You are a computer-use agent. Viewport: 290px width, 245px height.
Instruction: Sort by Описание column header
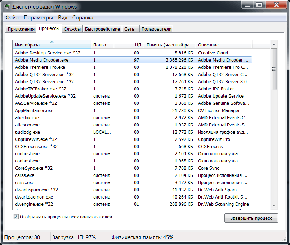[x=224, y=45]
